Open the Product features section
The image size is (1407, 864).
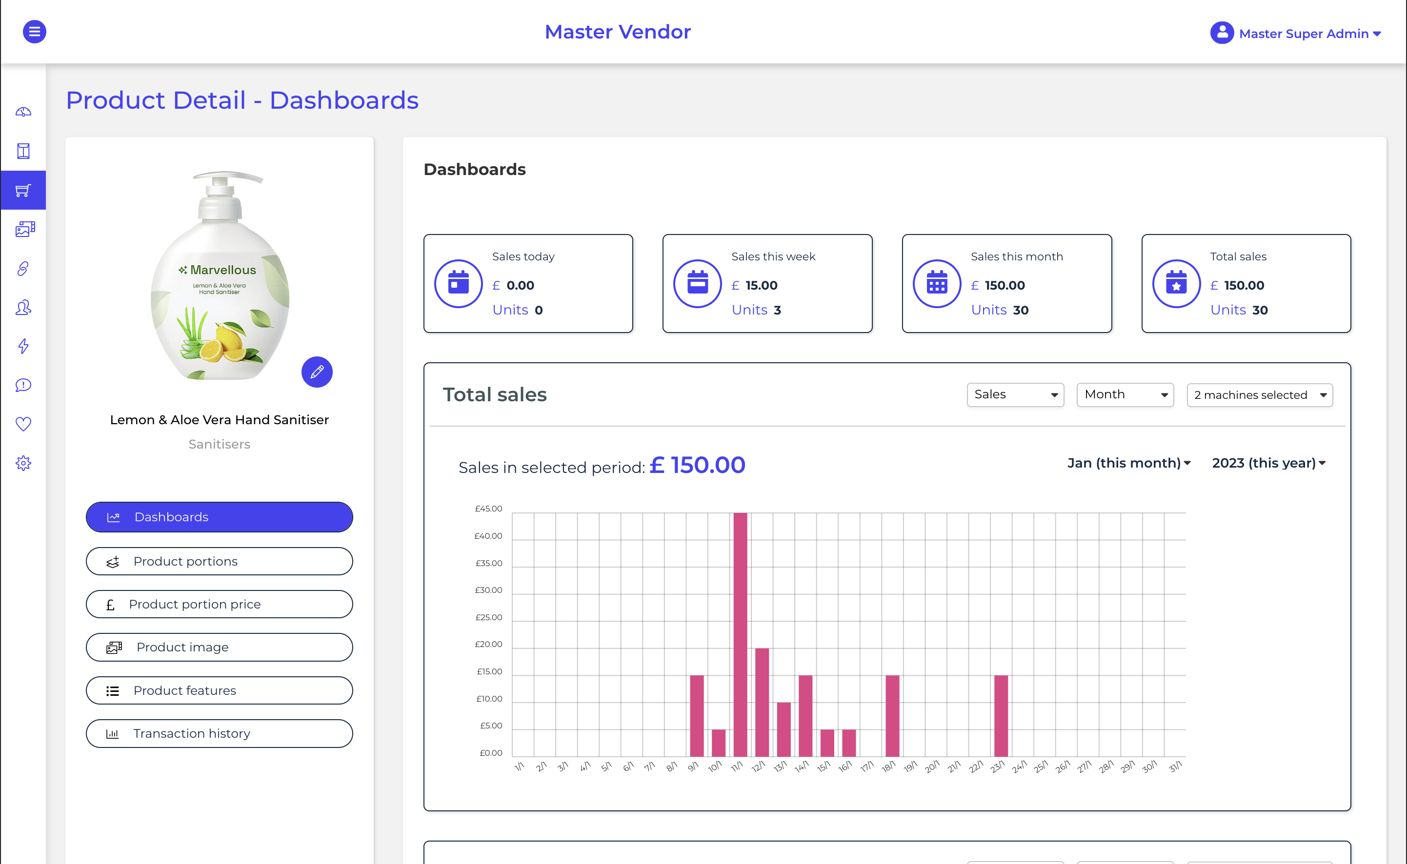[219, 691]
